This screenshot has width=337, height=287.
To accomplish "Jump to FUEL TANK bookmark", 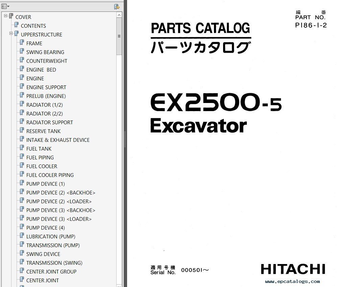I will [39, 149].
